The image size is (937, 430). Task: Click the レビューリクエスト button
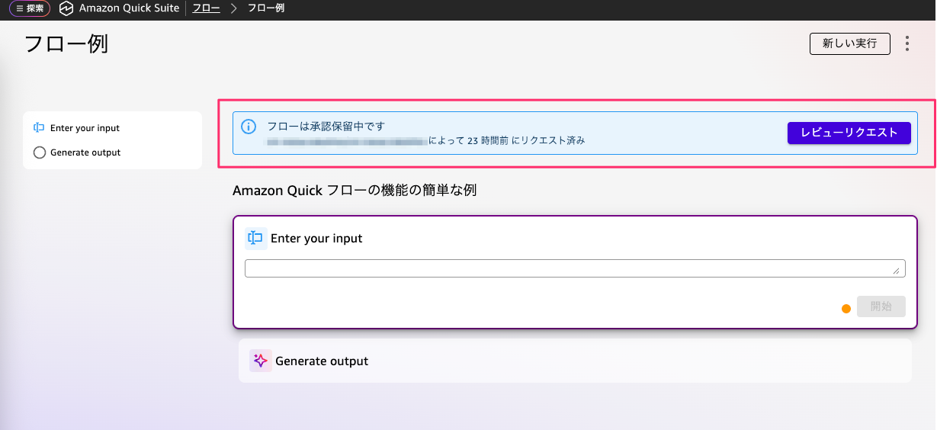[849, 133]
